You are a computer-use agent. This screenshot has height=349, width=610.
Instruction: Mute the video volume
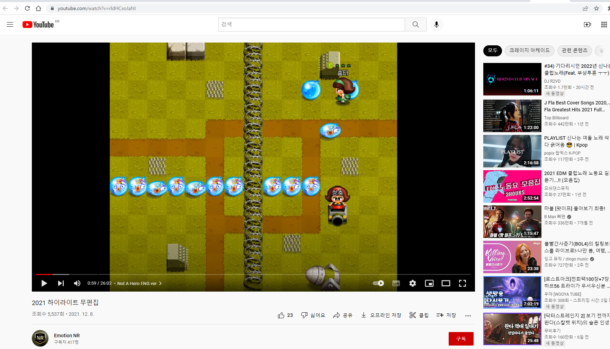pos(77,283)
